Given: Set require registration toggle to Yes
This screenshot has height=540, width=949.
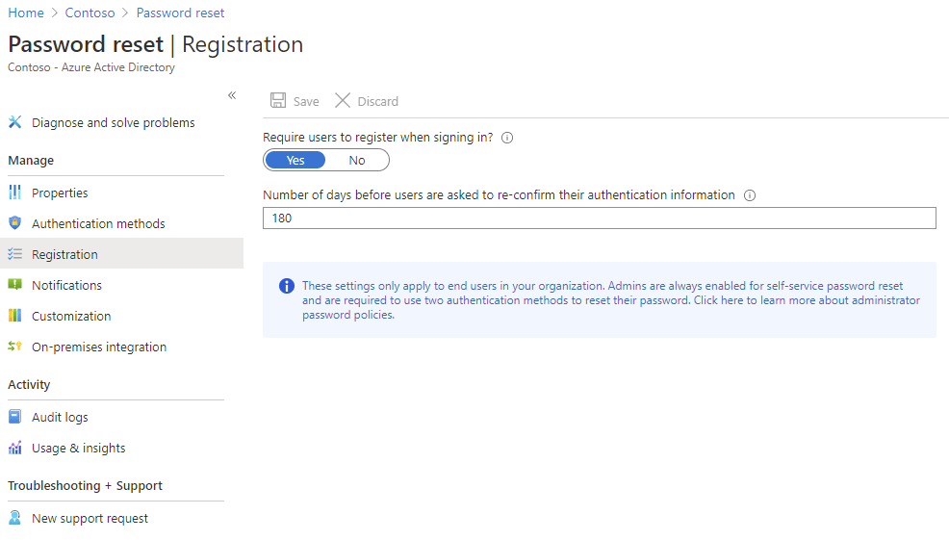Looking at the screenshot, I should pyautogui.click(x=295, y=160).
